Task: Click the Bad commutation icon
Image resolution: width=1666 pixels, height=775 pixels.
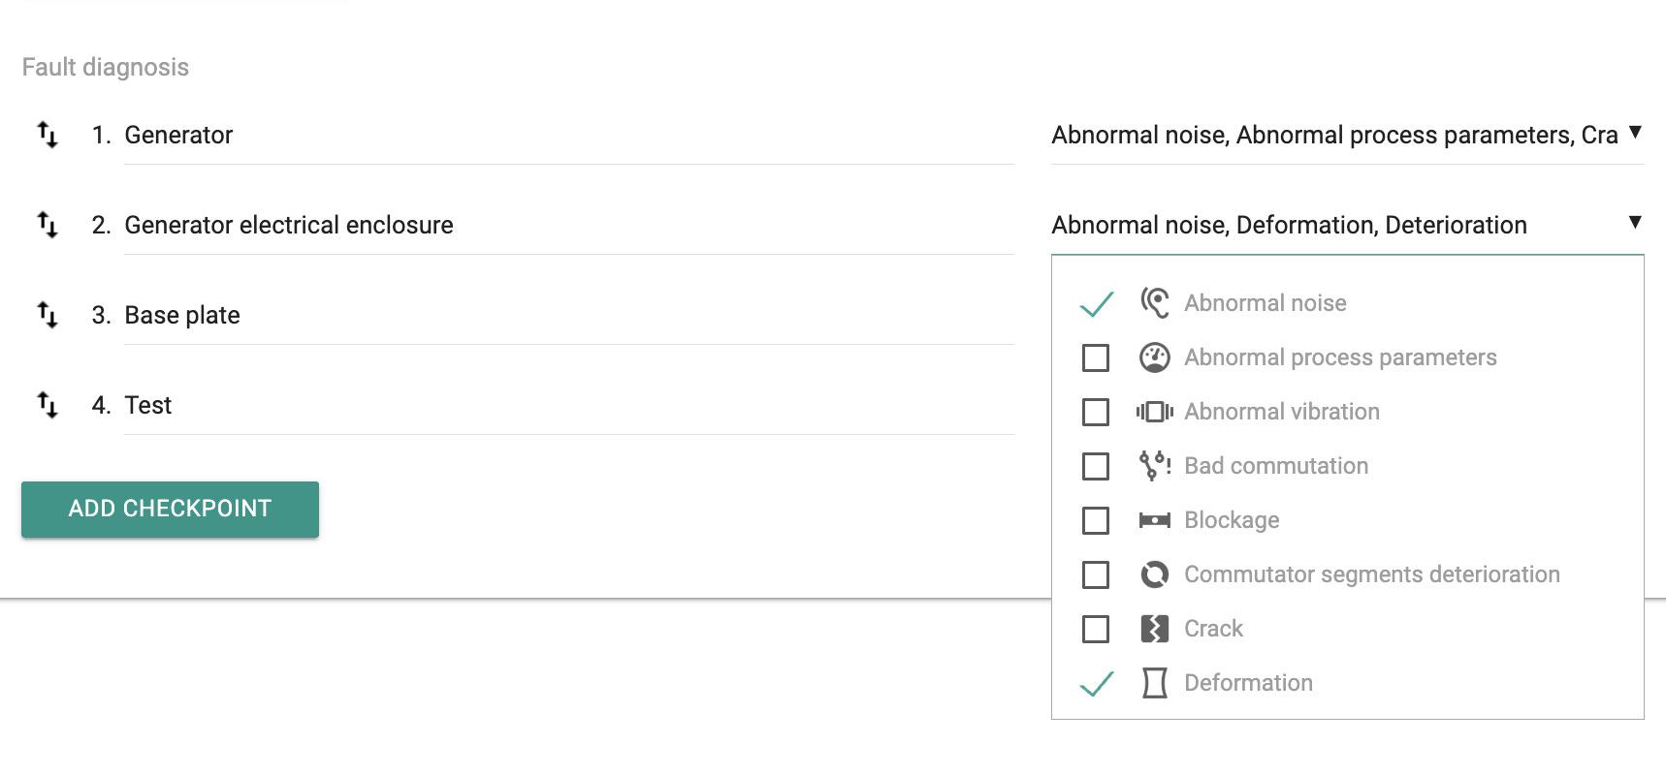Action: pyautogui.click(x=1154, y=466)
